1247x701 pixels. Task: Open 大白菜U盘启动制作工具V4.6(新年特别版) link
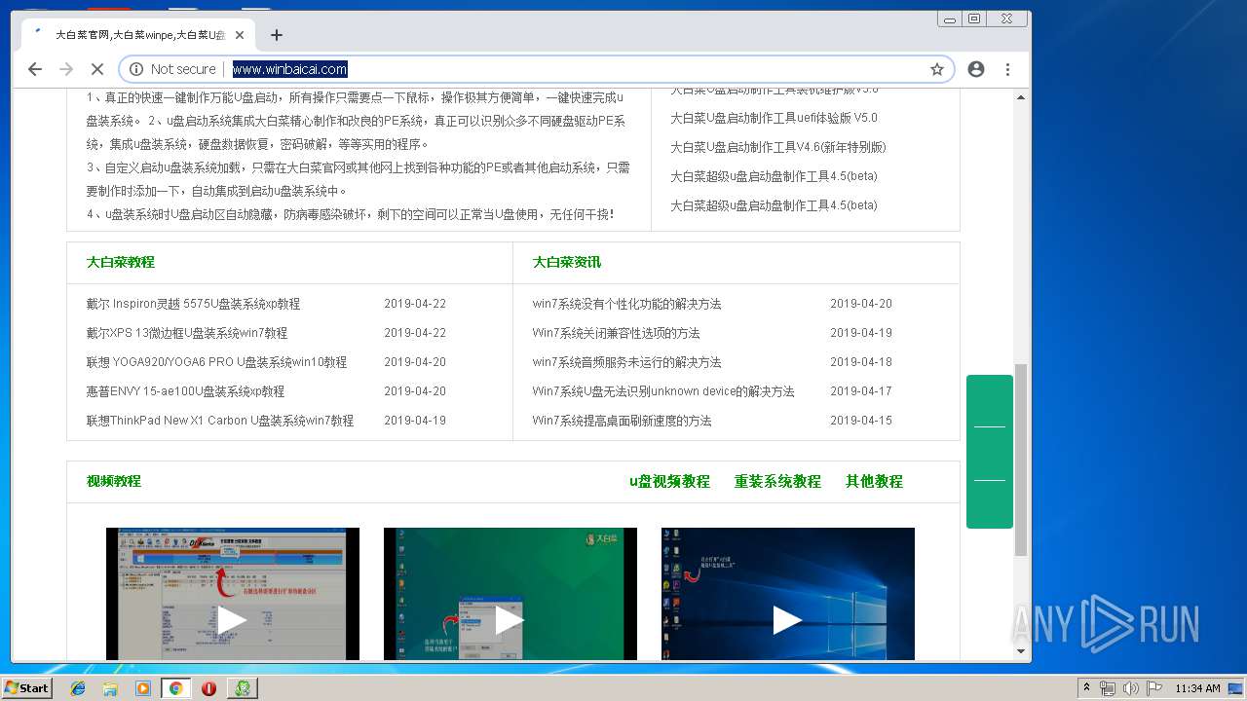tap(778, 147)
